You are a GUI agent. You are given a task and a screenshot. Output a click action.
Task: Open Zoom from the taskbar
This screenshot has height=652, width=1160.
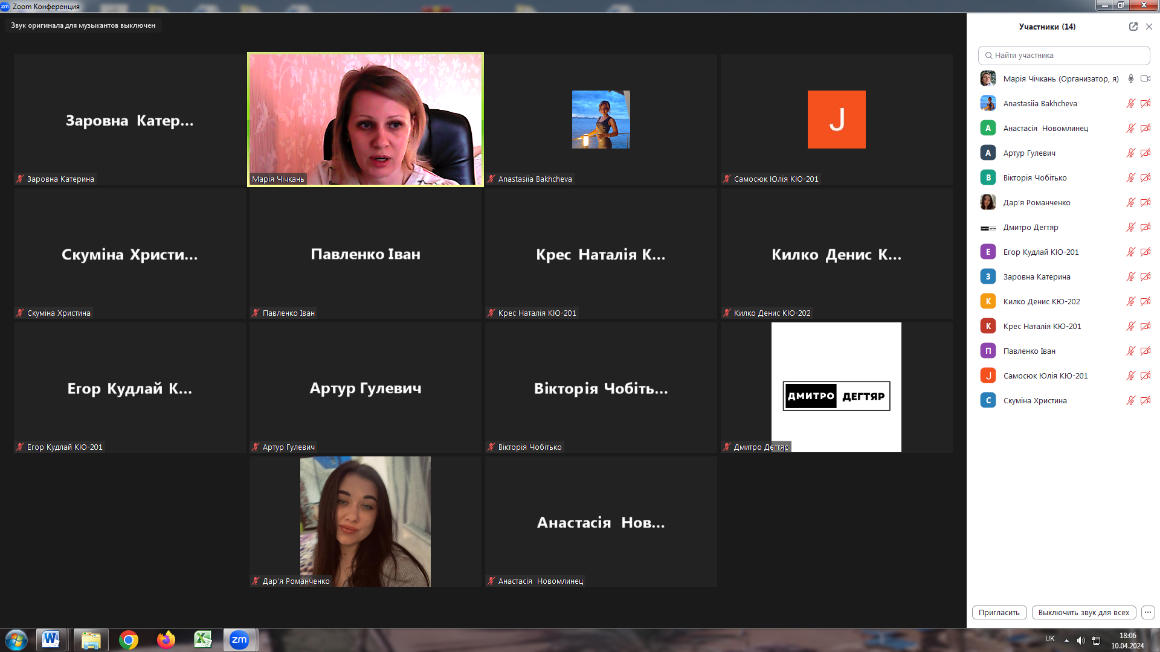(x=239, y=640)
